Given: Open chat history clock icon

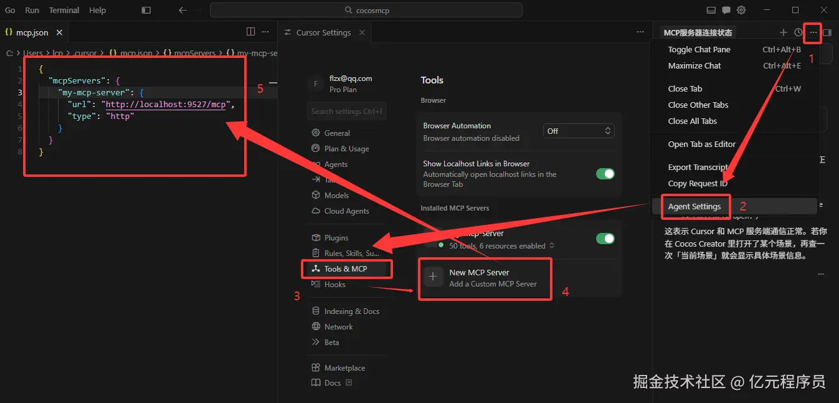Looking at the screenshot, I should [x=799, y=32].
